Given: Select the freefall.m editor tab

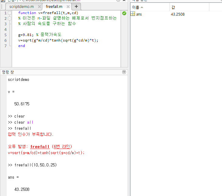Looking at the screenshot, I should click(x=54, y=6).
